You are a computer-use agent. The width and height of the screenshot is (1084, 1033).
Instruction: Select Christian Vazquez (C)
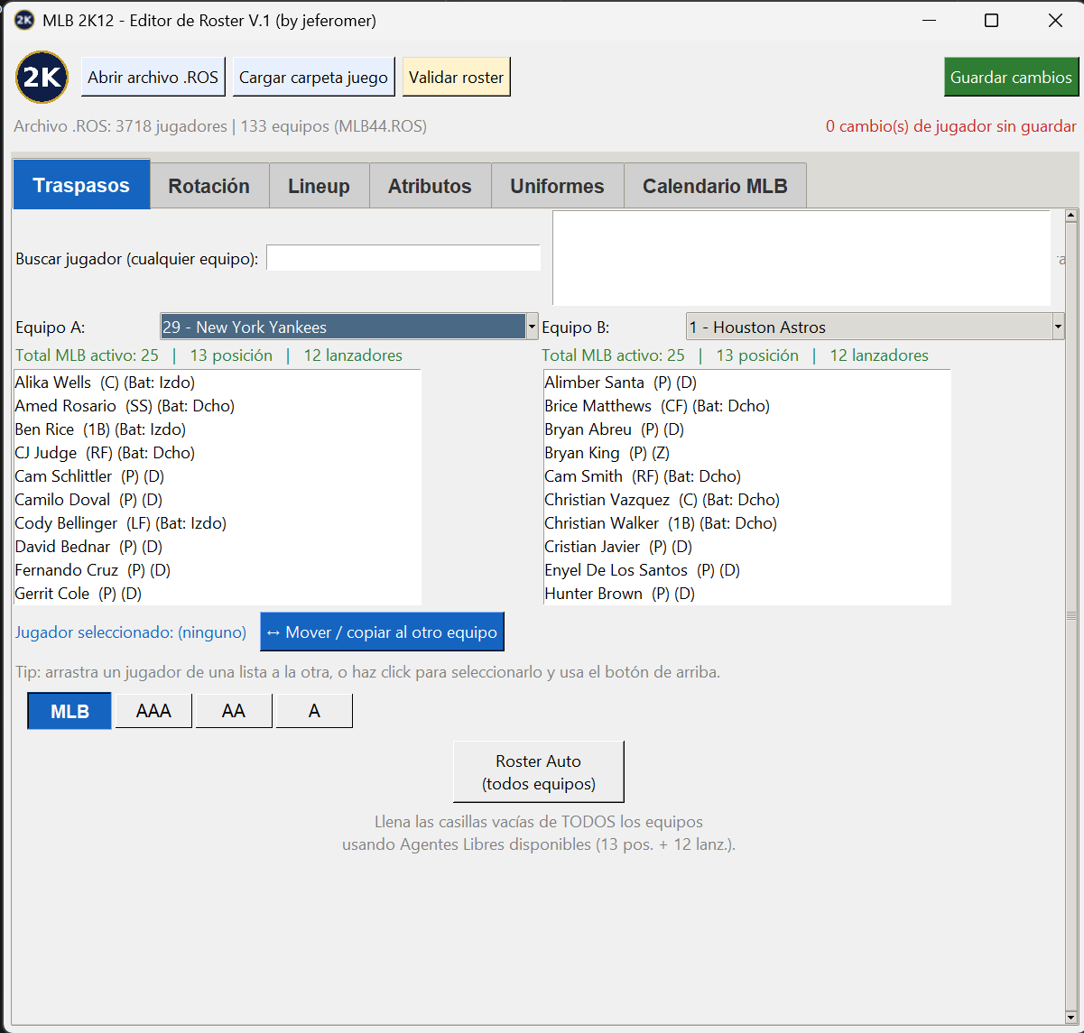pyautogui.click(x=747, y=500)
